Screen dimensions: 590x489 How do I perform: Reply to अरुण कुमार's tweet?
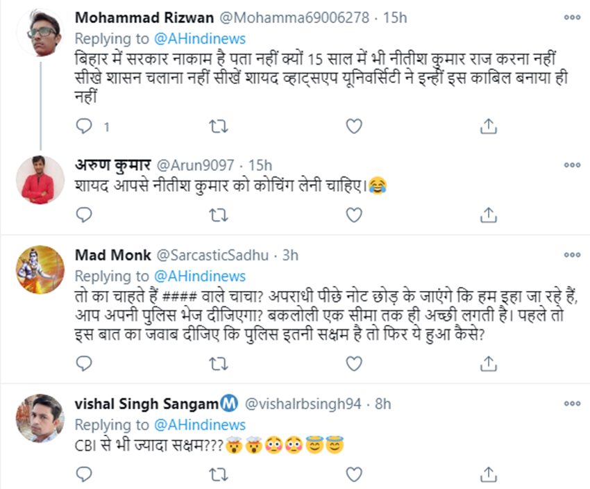84,215
